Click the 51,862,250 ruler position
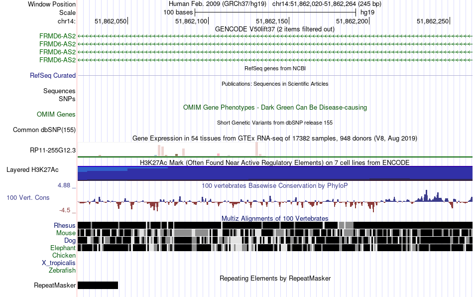473x297 pixels. [433, 21]
